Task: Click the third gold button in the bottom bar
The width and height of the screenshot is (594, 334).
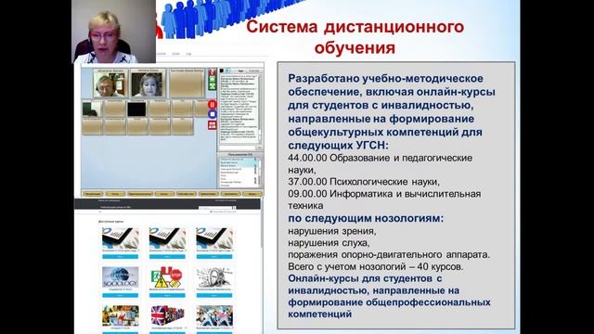Action: [140, 194]
